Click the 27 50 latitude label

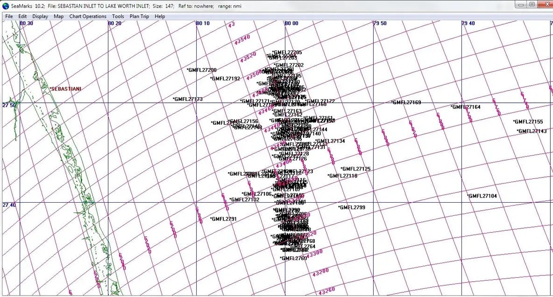point(9,105)
